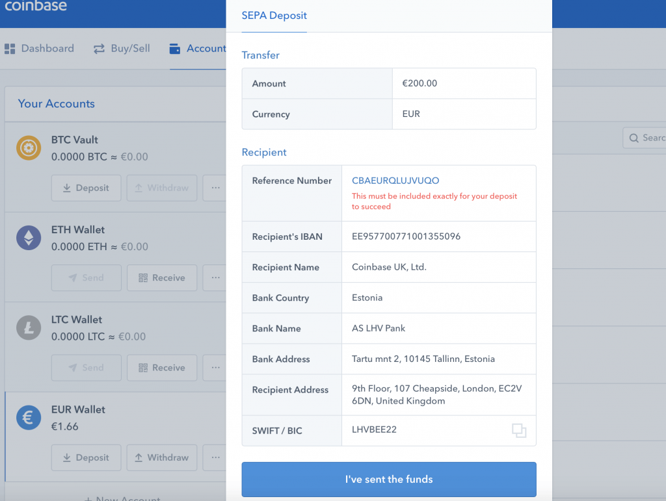Image resolution: width=666 pixels, height=501 pixels.
Task: Click the bank address Tartu mnt 2
Action: [423, 359]
